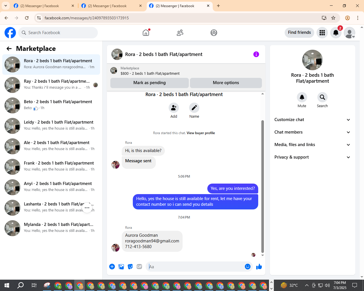Mute this conversation with bell icon
The image size is (364, 291).
(x=302, y=97)
